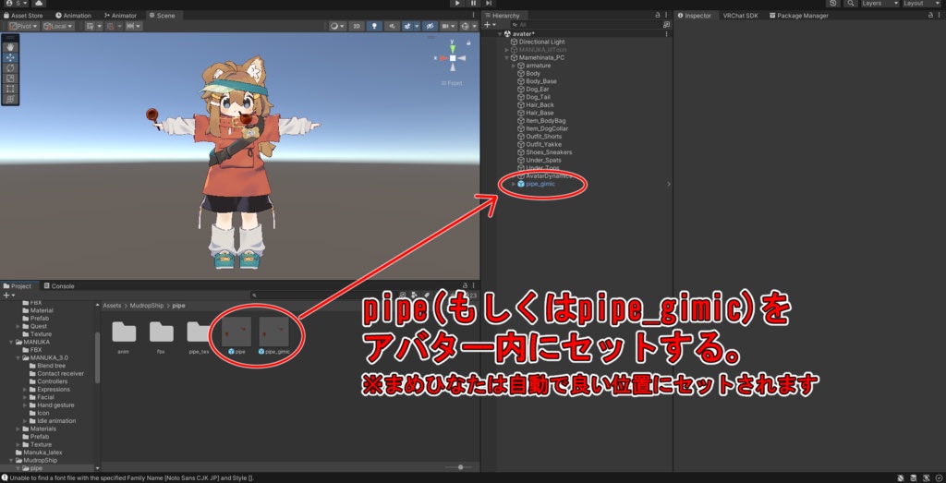Click the Inspector panel lock icon
The image size is (946, 483).
click(930, 15)
